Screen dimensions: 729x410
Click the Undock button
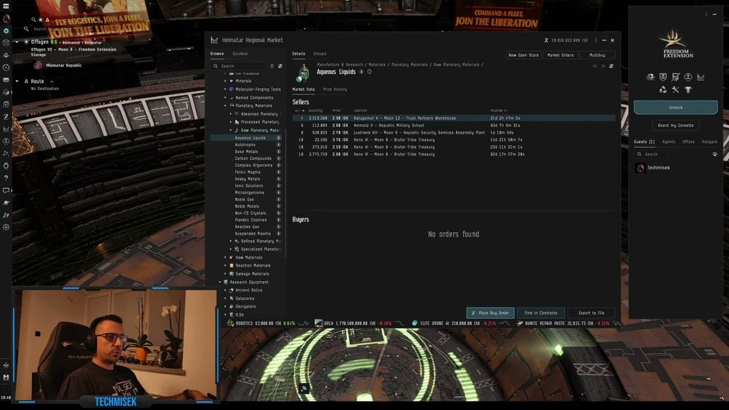tap(675, 108)
